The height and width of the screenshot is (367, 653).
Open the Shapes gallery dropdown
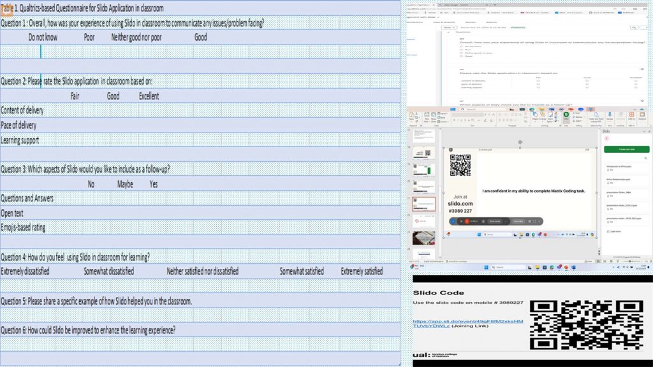coord(535,117)
